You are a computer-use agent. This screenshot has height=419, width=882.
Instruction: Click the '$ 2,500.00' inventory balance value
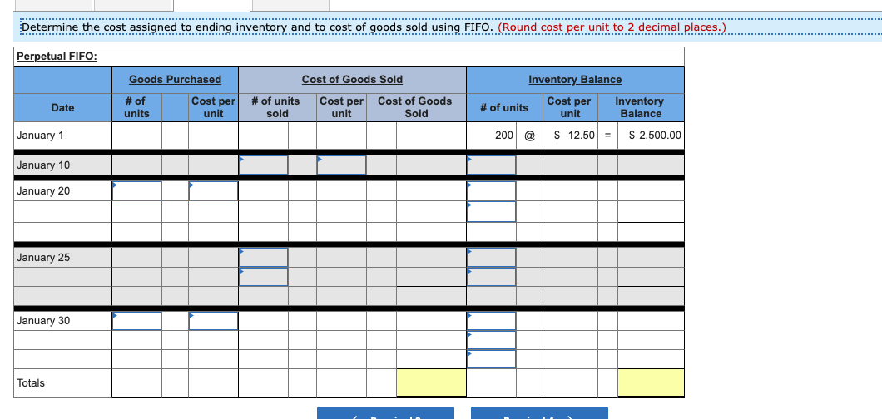coord(655,136)
